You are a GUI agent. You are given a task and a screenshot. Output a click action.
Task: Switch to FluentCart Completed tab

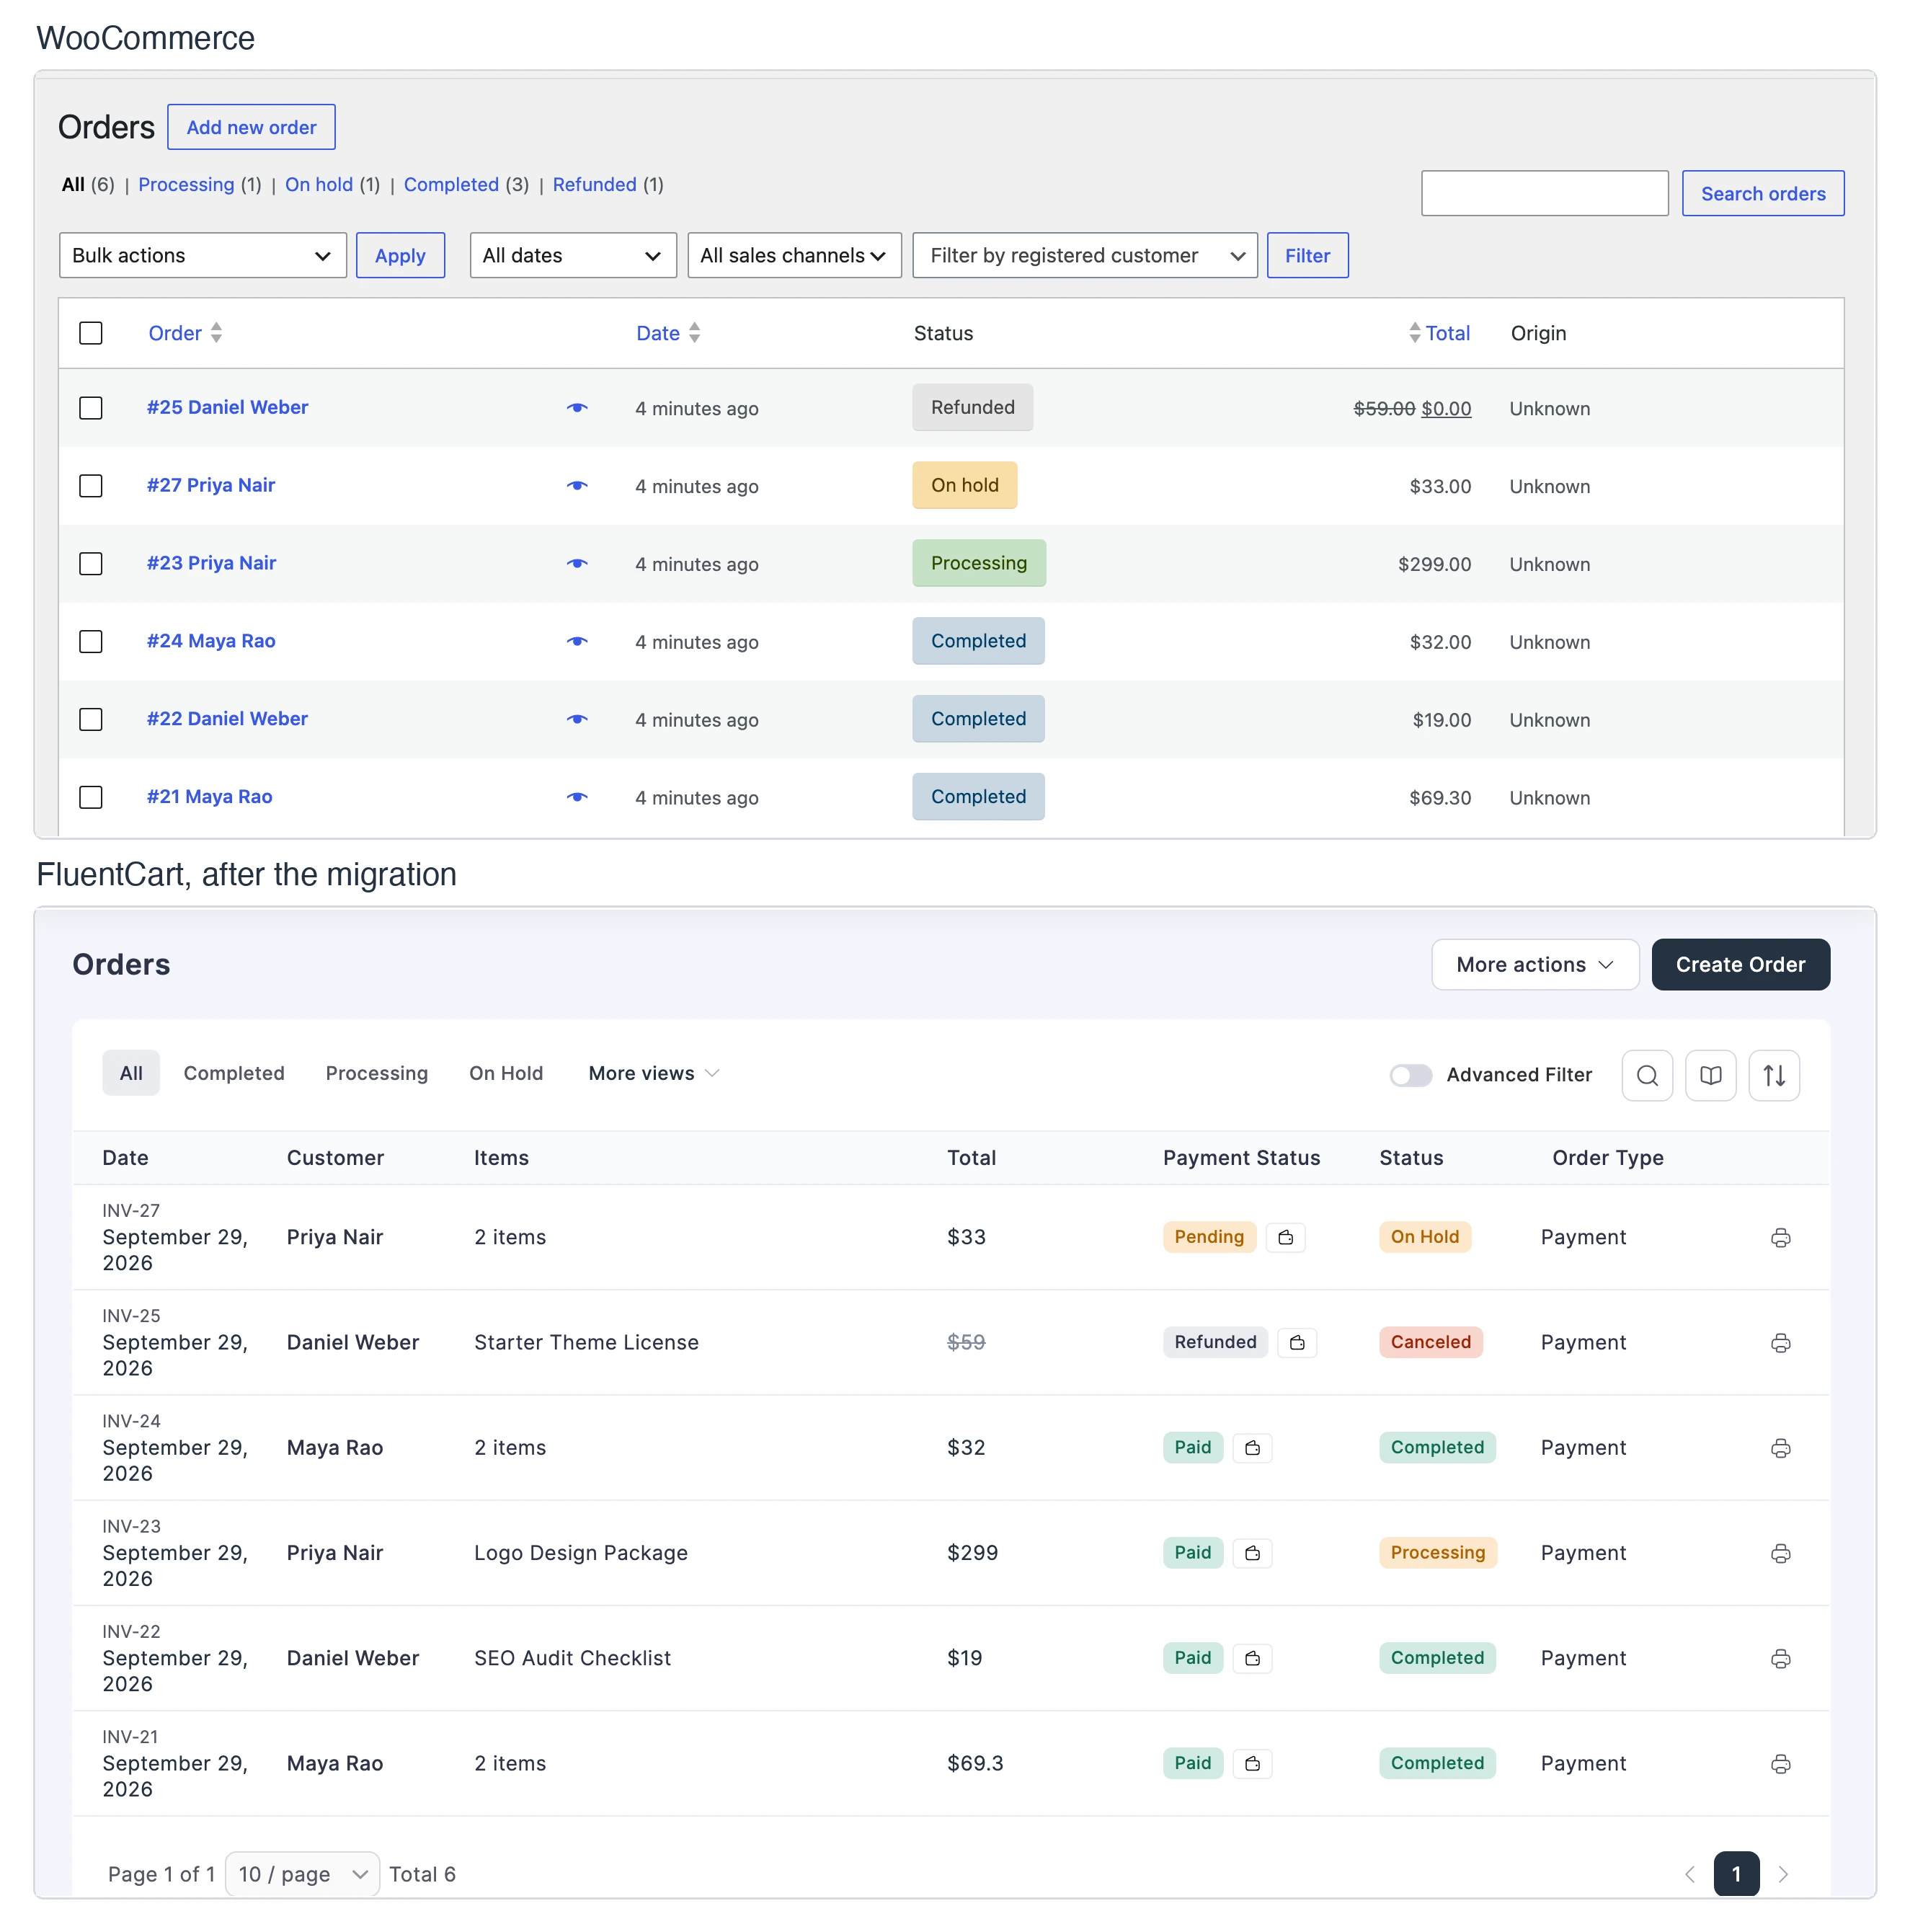(234, 1073)
